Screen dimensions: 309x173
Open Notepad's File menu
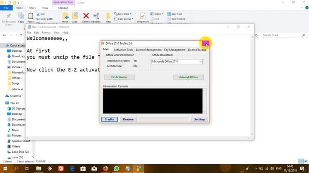(29, 33)
